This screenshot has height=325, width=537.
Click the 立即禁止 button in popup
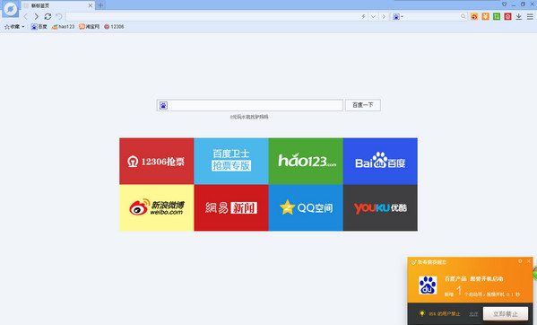point(506,313)
